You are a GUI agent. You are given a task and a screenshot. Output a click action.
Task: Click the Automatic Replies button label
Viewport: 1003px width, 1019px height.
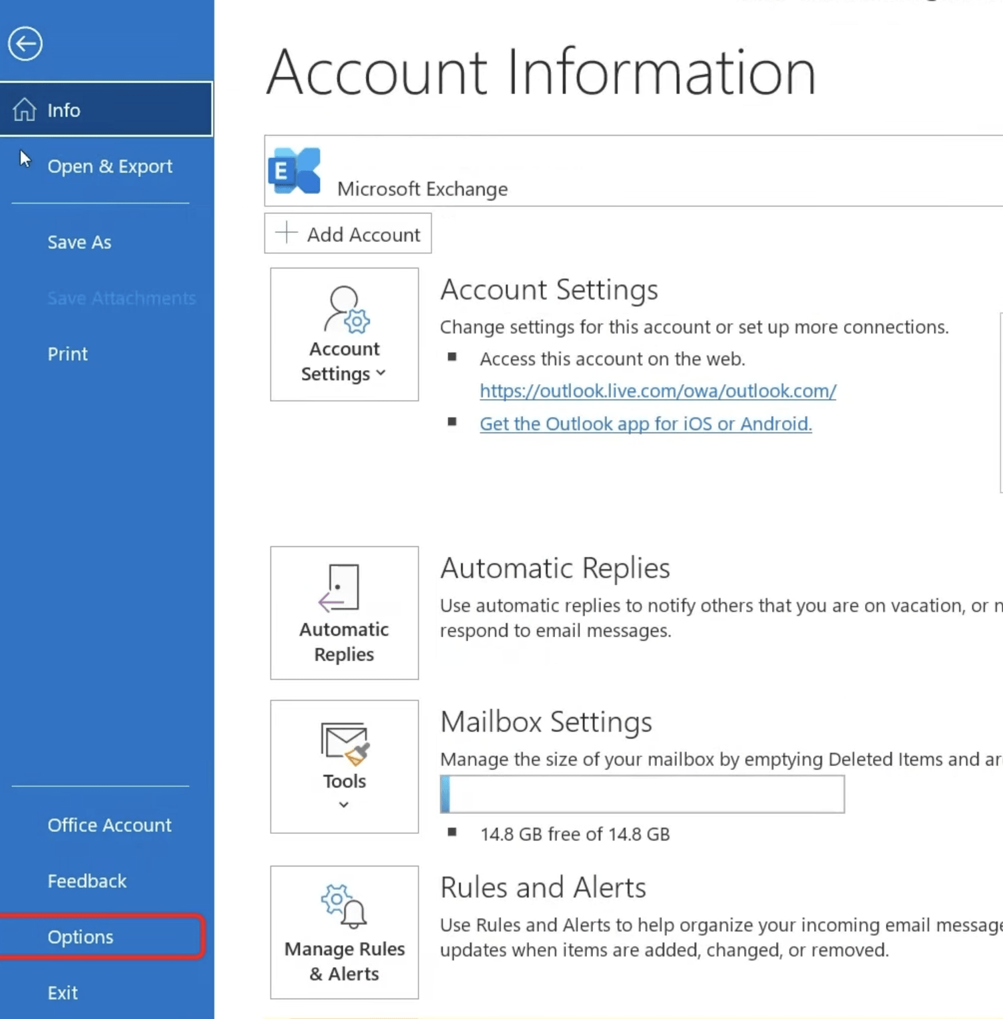coord(344,642)
